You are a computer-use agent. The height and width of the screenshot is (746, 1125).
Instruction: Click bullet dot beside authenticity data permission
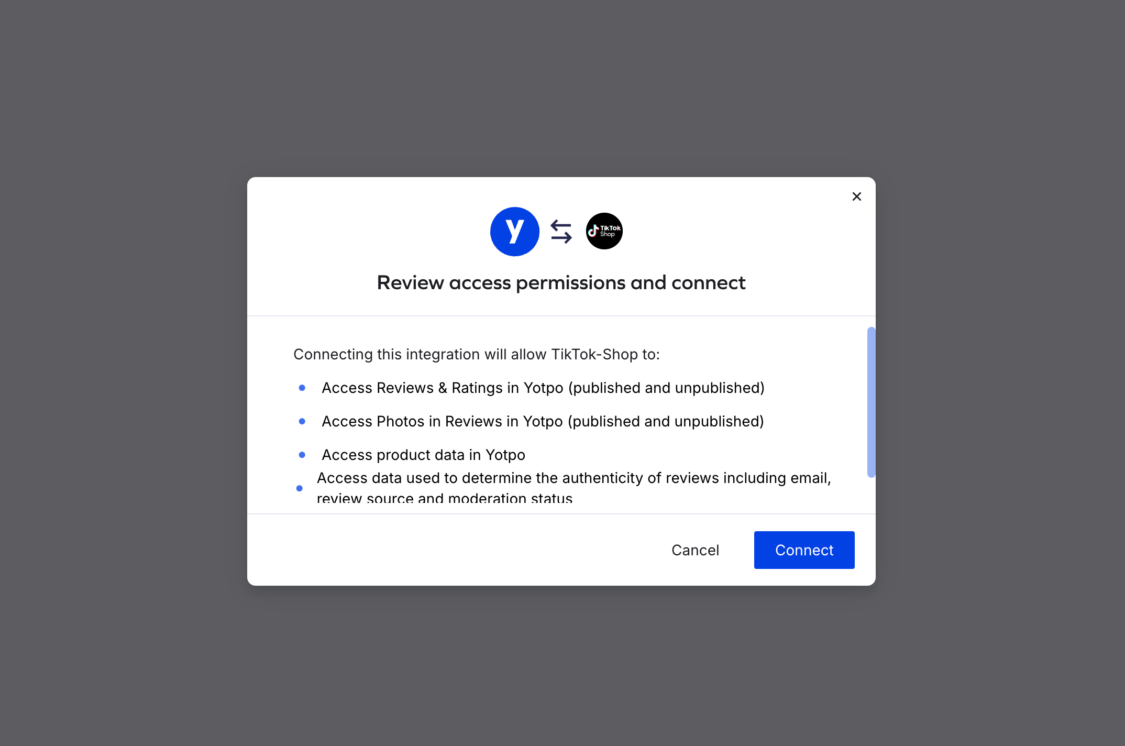(299, 488)
